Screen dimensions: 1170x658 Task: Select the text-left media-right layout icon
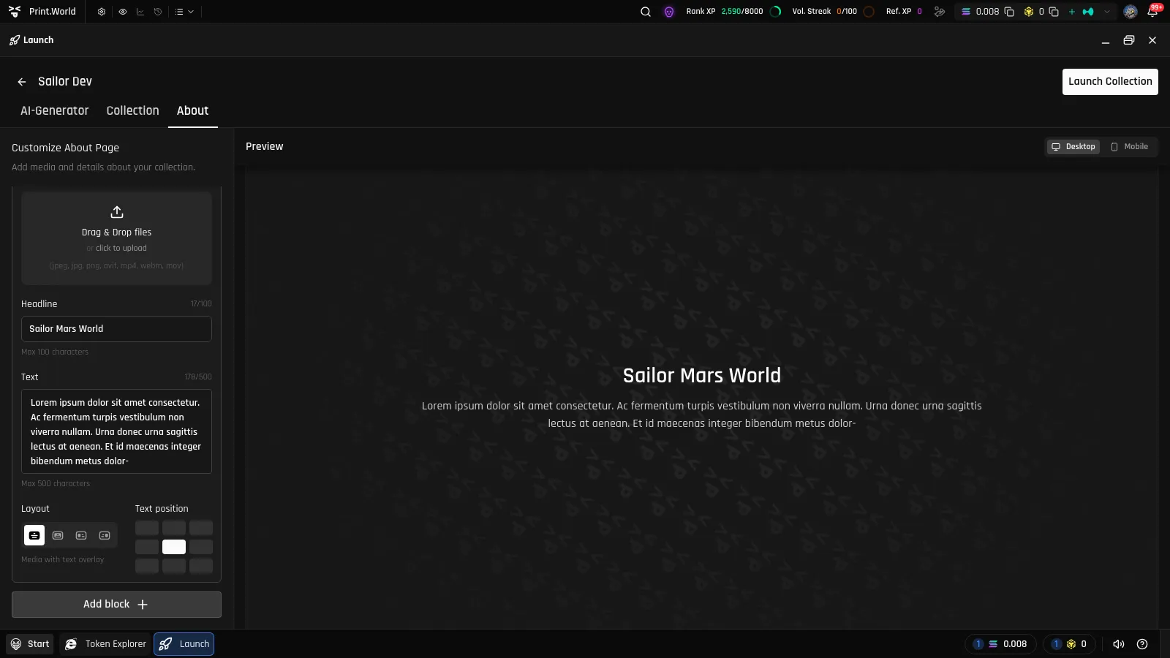click(105, 536)
